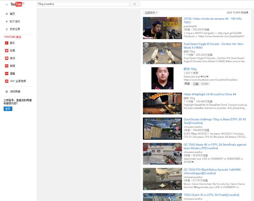Open Hidan #Highlight C4 #CrossFire China #4
This screenshot has width=254, height=201.
coord(210,94)
